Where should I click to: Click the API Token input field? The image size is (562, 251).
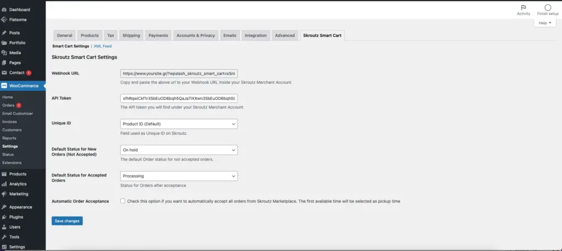[x=179, y=98]
